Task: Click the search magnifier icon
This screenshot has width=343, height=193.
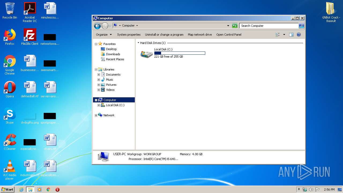Action: (301, 26)
